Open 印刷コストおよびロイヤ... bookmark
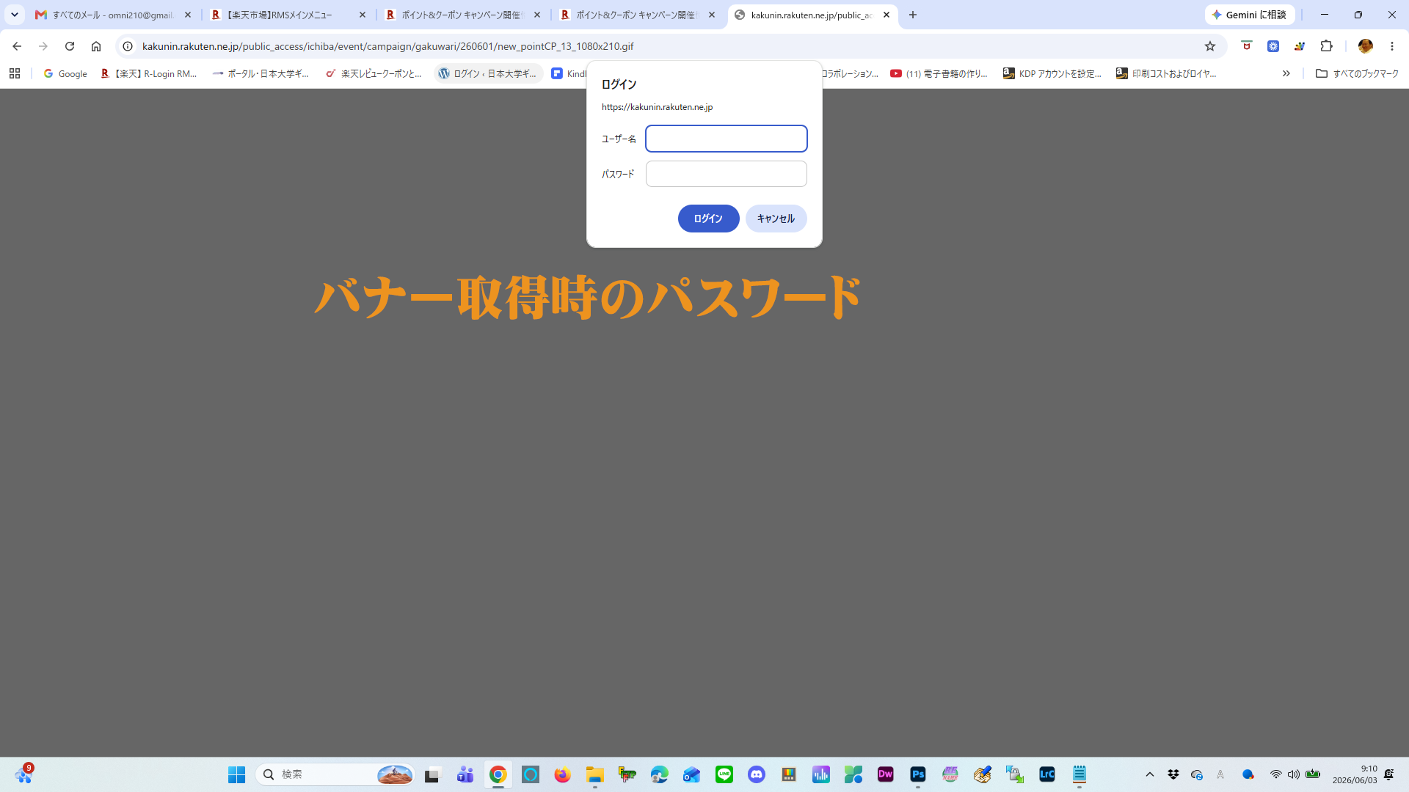This screenshot has width=1409, height=792. (1166, 73)
